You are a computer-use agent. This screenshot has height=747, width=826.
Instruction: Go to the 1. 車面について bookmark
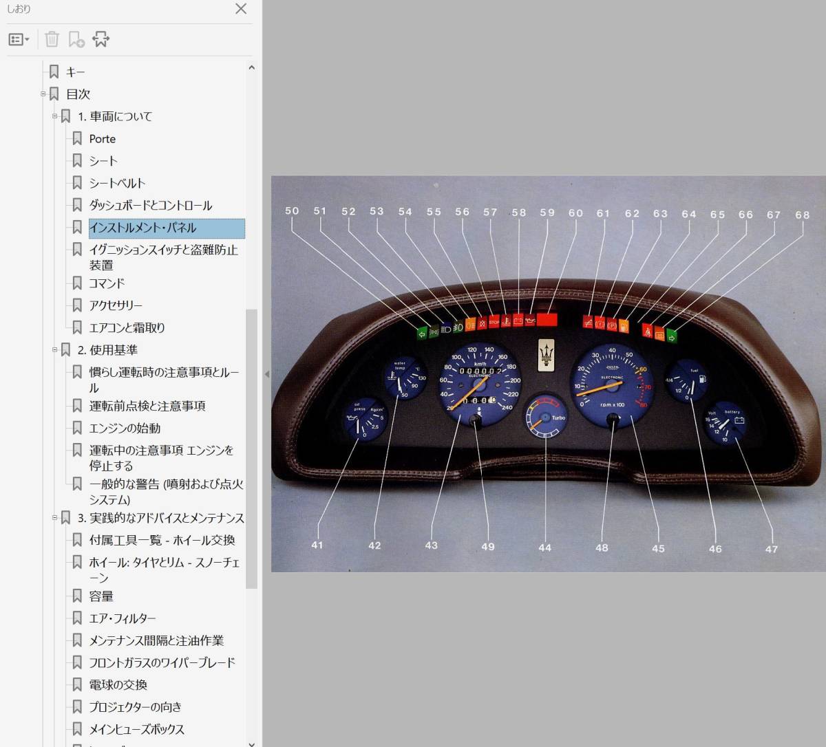tap(115, 116)
